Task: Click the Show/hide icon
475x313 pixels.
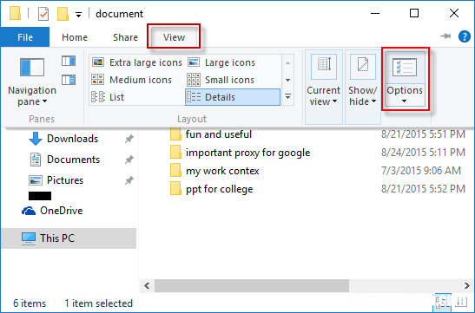Action: 363,67
